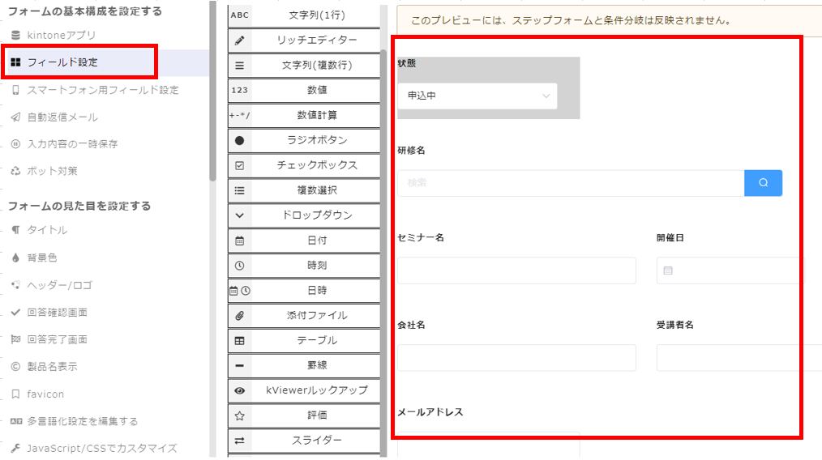Viewport: 822px width, 460px height.
Task: Click the bookmark icon for favicon
Action: point(15,394)
